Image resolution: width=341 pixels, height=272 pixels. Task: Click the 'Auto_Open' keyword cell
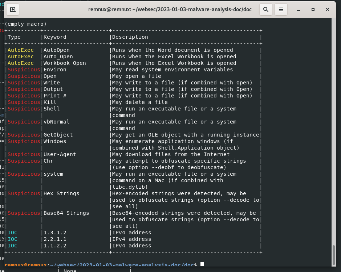pyautogui.click(x=58, y=57)
